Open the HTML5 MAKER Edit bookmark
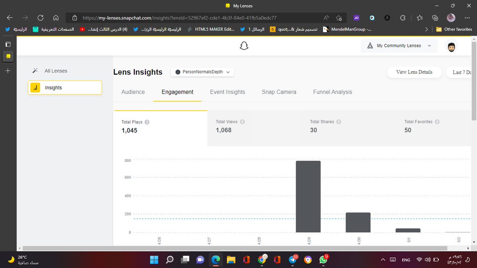The height and width of the screenshot is (268, 477). [x=211, y=29]
